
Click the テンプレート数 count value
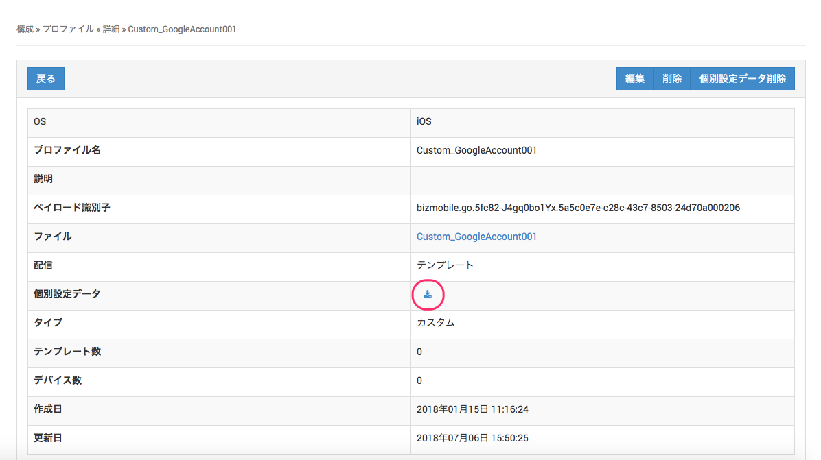point(419,352)
